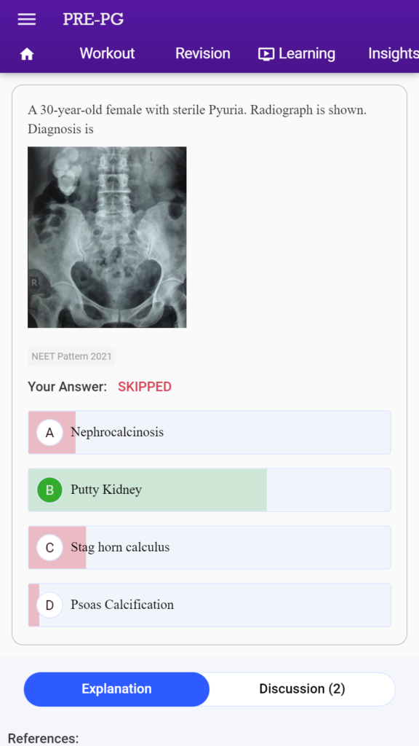Choose the Stag horn calculus answer
Image resolution: width=419 pixels, height=746 pixels.
(x=209, y=548)
